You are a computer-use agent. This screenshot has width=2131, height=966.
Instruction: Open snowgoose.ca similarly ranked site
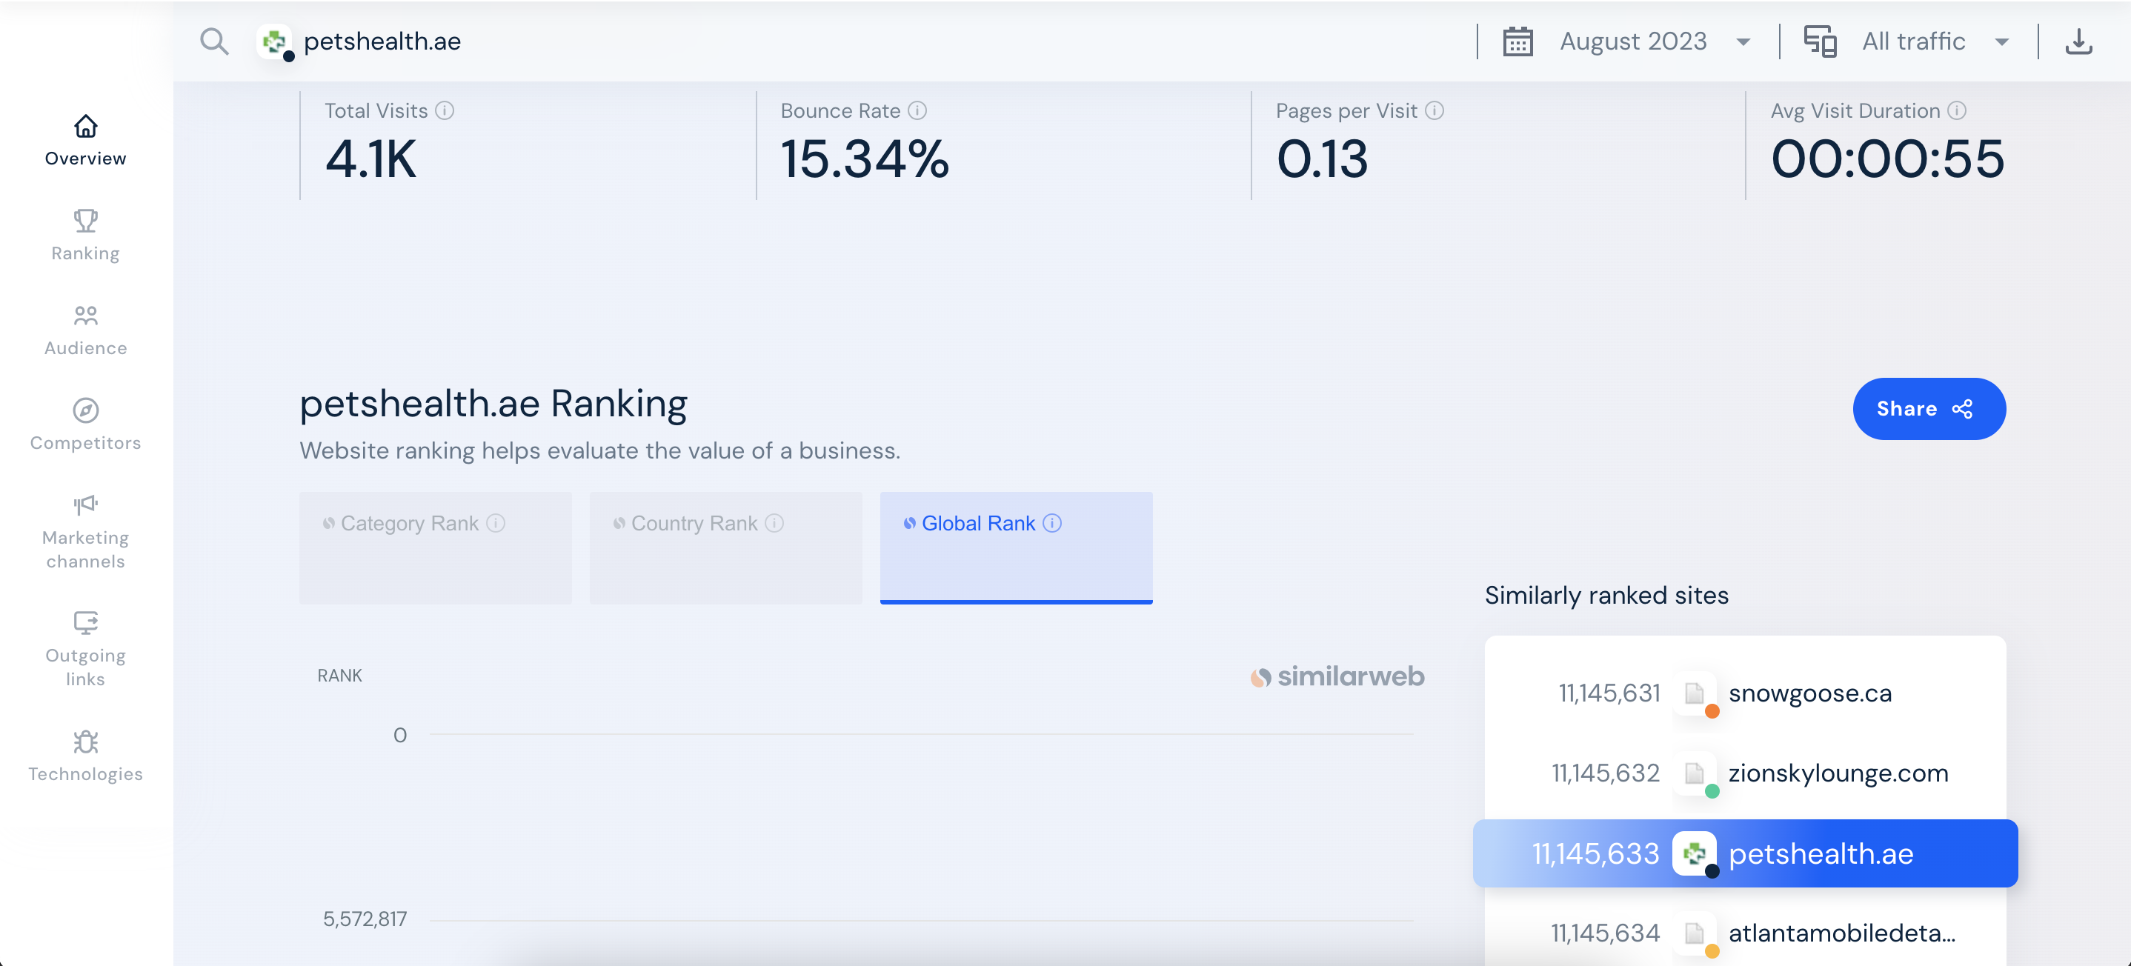tap(1809, 693)
